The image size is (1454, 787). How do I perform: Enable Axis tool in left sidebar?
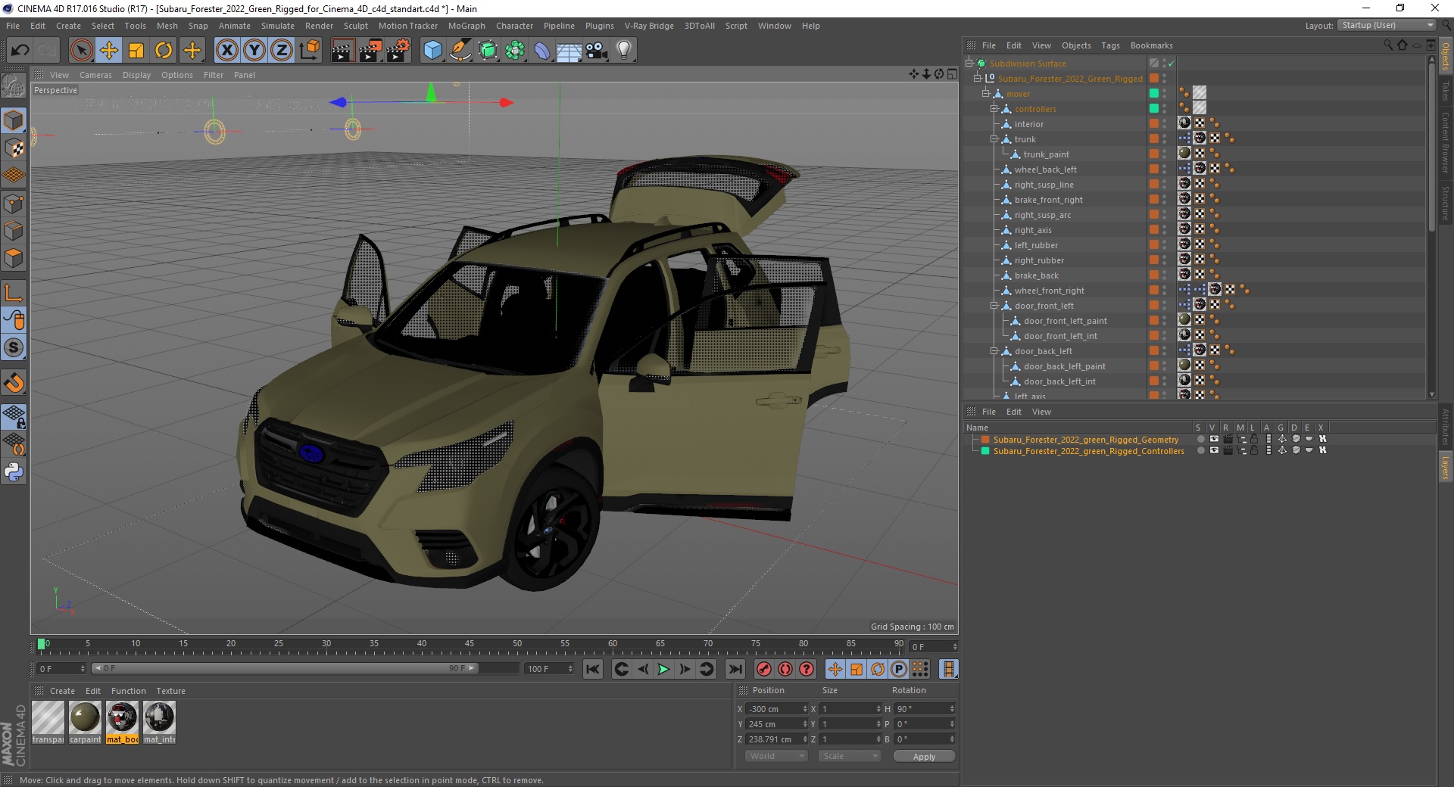tap(14, 293)
